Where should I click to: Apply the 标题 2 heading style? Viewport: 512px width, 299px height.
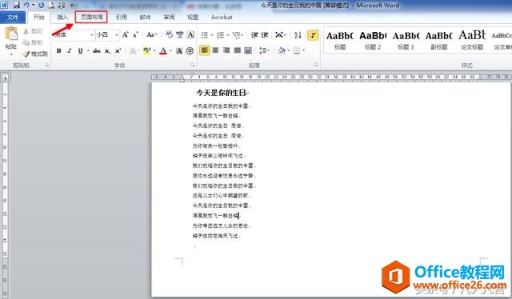(x=373, y=40)
